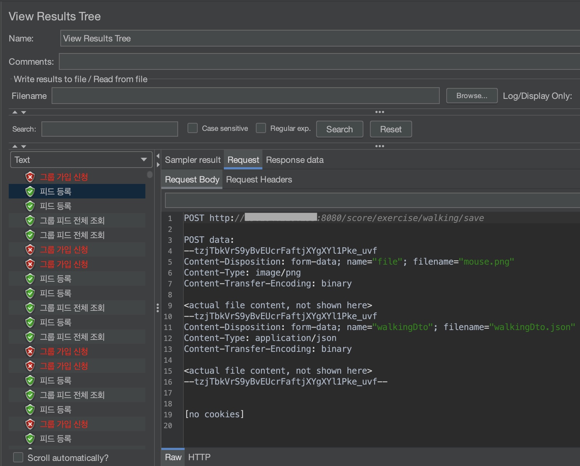Screen dimensions: 580x466
Task: Click the green success shield of the highlighted 피드 등록 row
Action: pos(30,192)
